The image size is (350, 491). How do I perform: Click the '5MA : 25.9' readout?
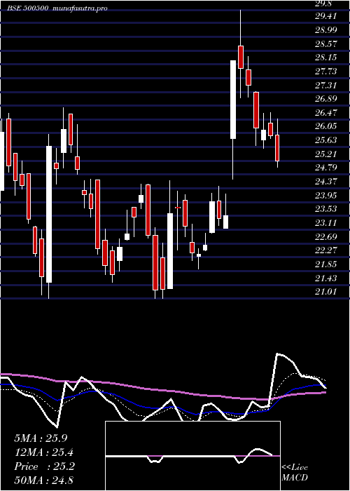tap(41, 438)
